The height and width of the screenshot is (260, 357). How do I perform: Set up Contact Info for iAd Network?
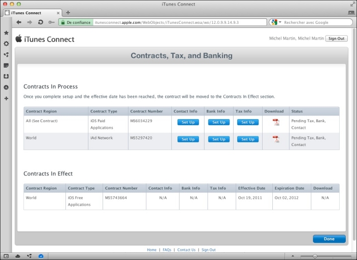188,139
